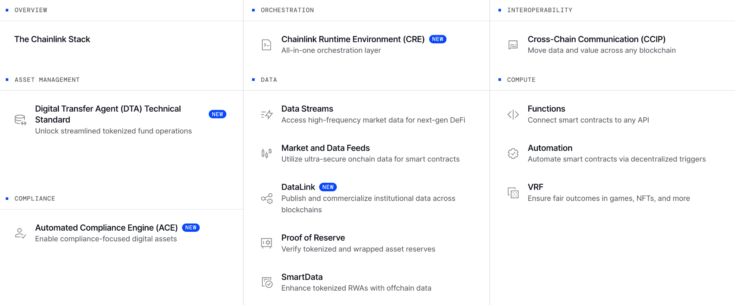Go to Functions product page
735x305 pixels.
click(x=546, y=109)
